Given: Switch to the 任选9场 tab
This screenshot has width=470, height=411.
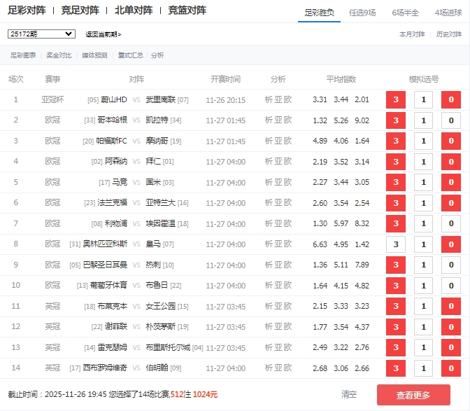Looking at the screenshot, I should coord(367,12).
